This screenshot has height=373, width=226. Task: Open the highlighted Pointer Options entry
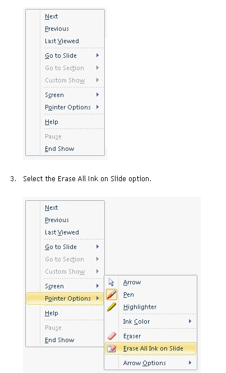click(65, 298)
